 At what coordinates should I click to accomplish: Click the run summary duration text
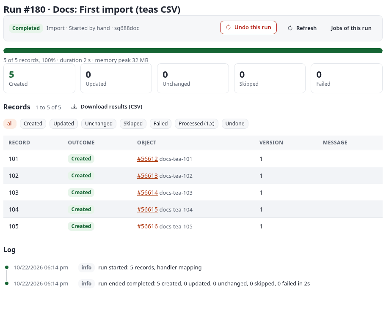click(76, 60)
